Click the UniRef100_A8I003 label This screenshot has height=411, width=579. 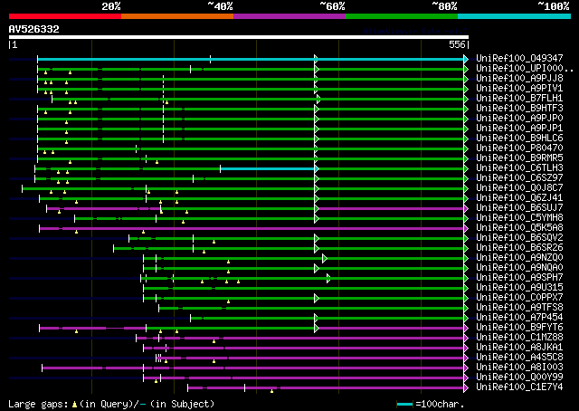(519, 368)
